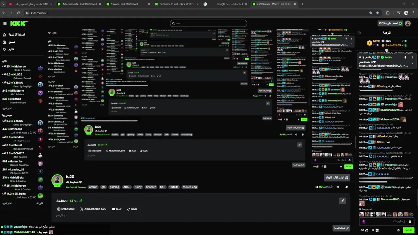Open the Browse sidebar item
418x235 pixels.
coord(8,42)
